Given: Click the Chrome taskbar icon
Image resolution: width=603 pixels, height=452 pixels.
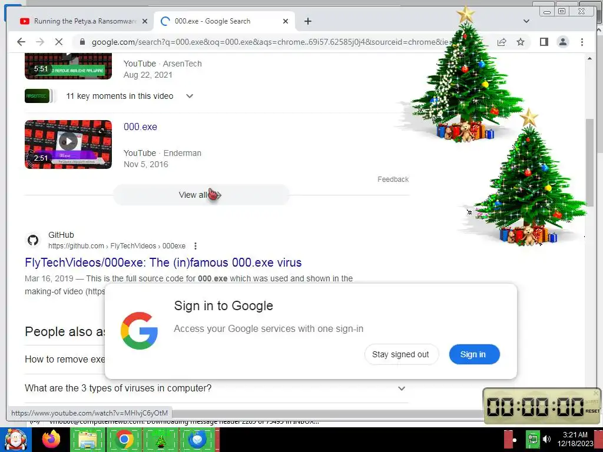Looking at the screenshot, I should click(x=124, y=440).
